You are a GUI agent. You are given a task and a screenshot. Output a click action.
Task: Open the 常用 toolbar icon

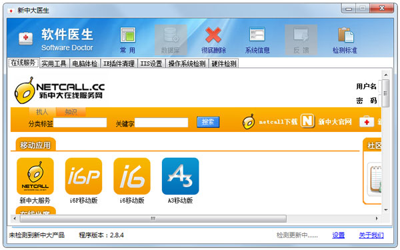coord(128,40)
